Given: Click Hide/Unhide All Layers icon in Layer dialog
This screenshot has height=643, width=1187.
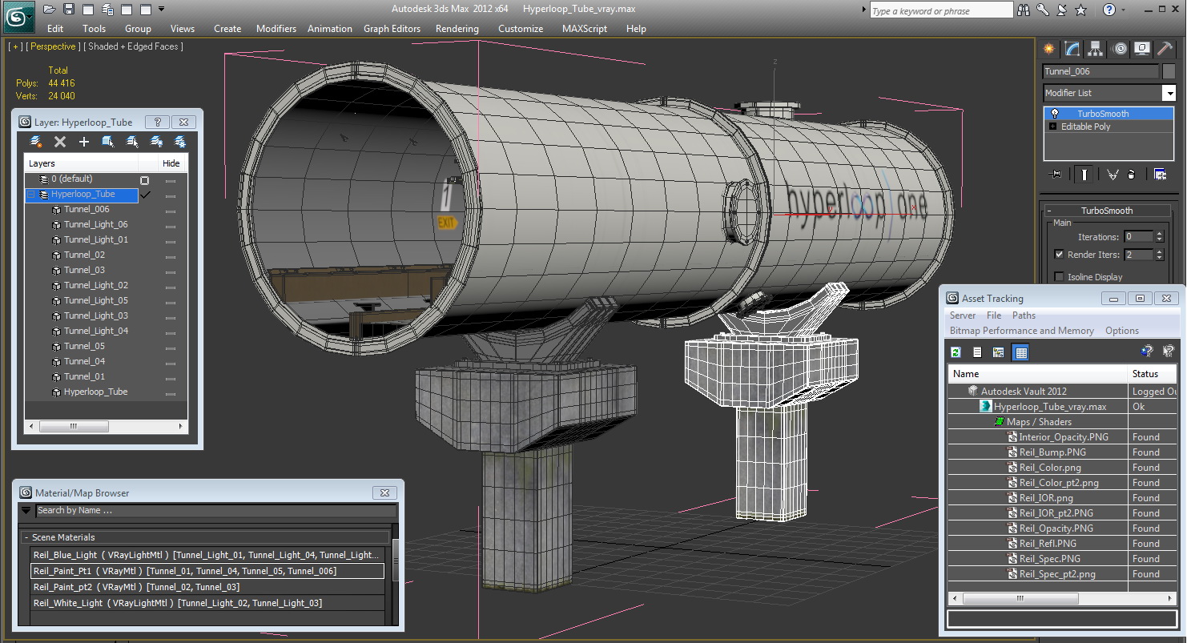Looking at the screenshot, I should [x=156, y=142].
